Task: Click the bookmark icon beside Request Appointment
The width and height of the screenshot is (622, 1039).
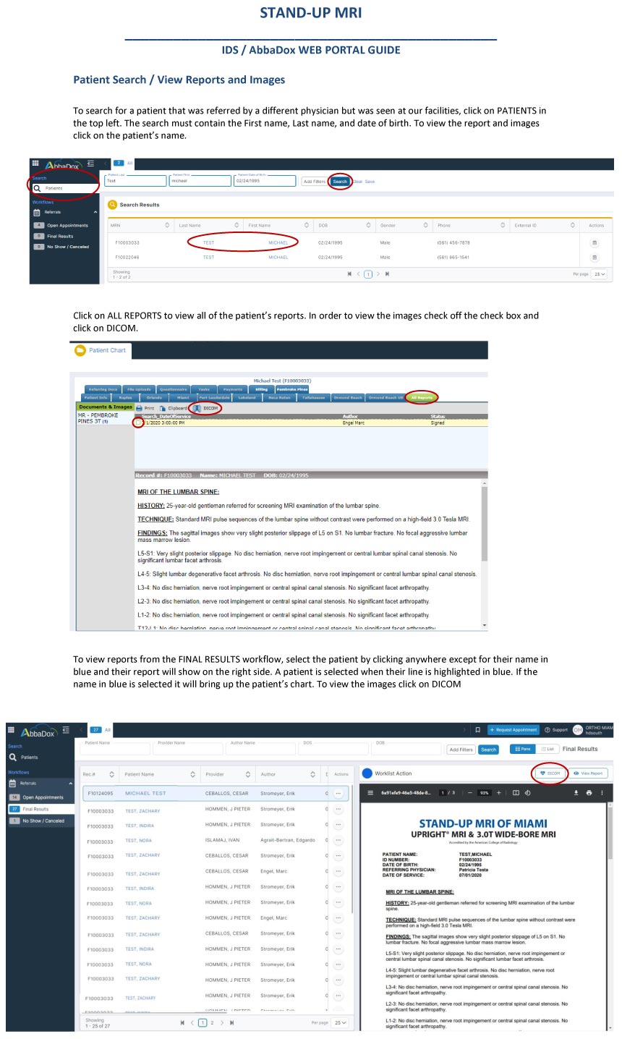Action: [x=477, y=730]
